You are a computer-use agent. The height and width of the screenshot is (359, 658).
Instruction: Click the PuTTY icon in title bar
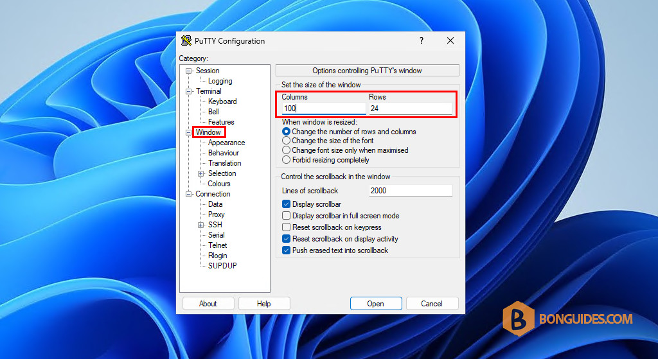pos(186,40)
